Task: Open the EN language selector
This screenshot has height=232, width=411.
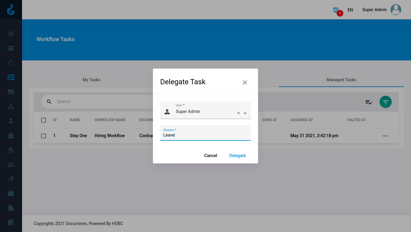Action: pos(350,10)
